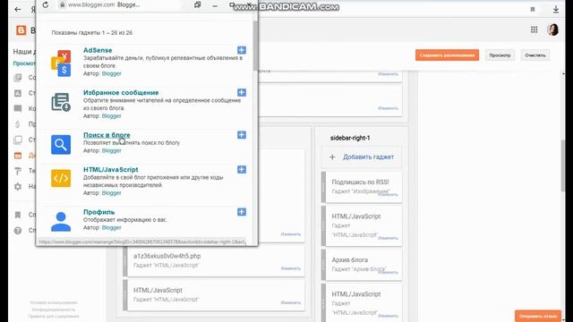This screenshot has height=322, width=573.
Task: Open Избранное сообщение title link
Action: tap(121, 92)
